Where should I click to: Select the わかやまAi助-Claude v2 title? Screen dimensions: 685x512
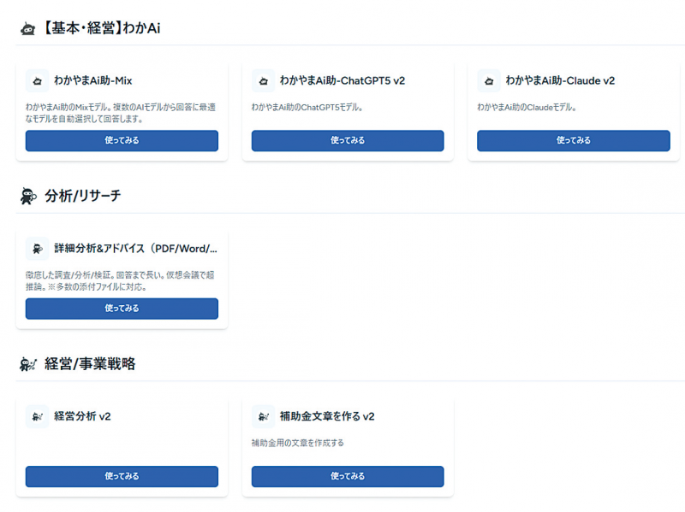(x=560, y=80)
